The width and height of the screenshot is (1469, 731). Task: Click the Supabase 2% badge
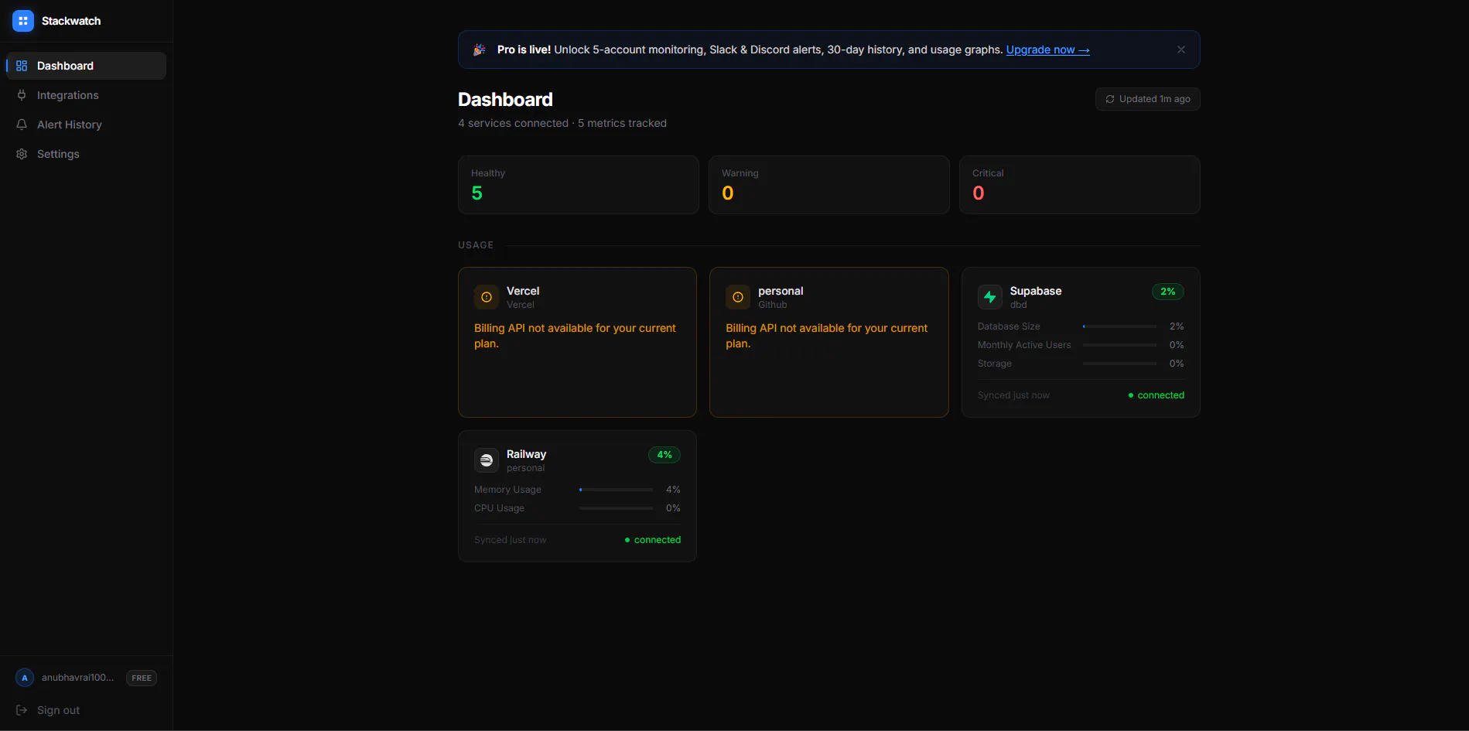(1168, 292)
